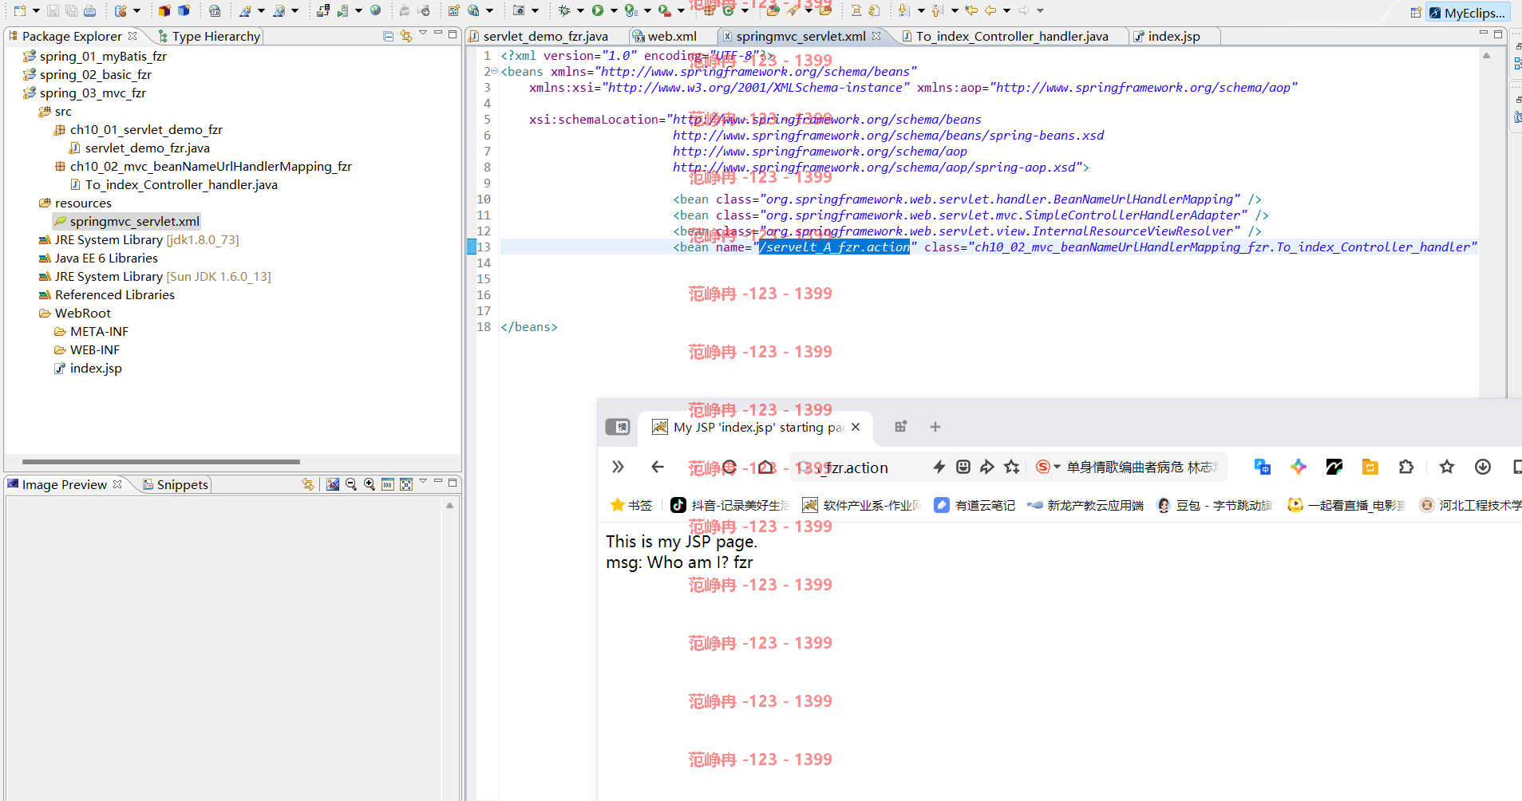Click the browser tab grid icon

[901, 427]
